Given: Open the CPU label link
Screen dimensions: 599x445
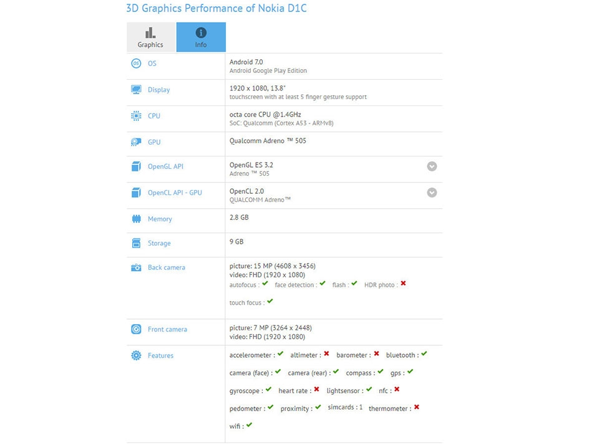Looking at the screenshot, I should coord(154,116).
